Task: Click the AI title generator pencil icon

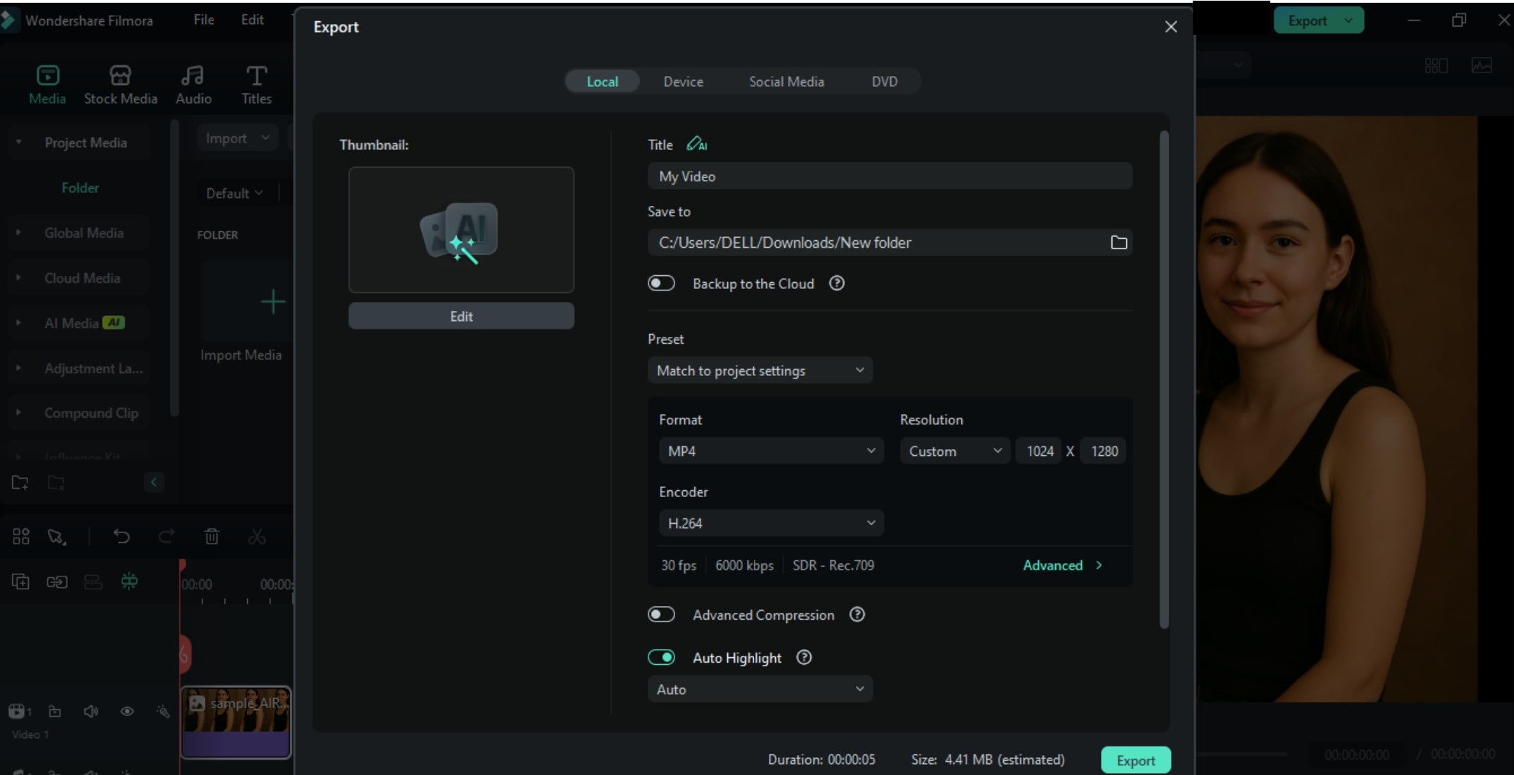Action: click(696, 144)
